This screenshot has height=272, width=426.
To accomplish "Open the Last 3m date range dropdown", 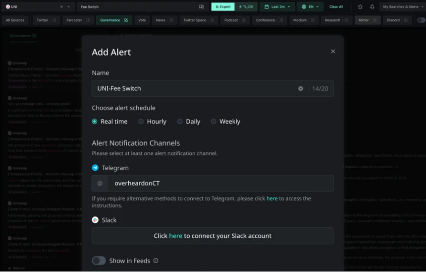I will point(277,7).
